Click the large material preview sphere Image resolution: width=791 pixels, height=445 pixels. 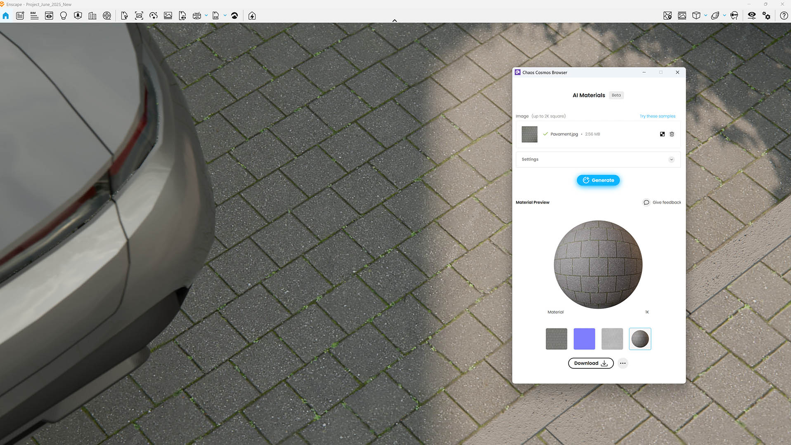coord(598,264)
